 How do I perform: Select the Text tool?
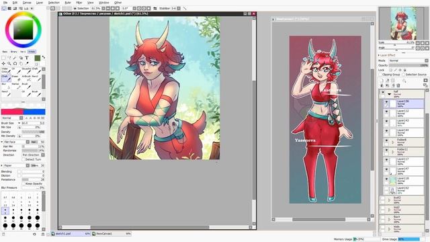pos(27,58)
